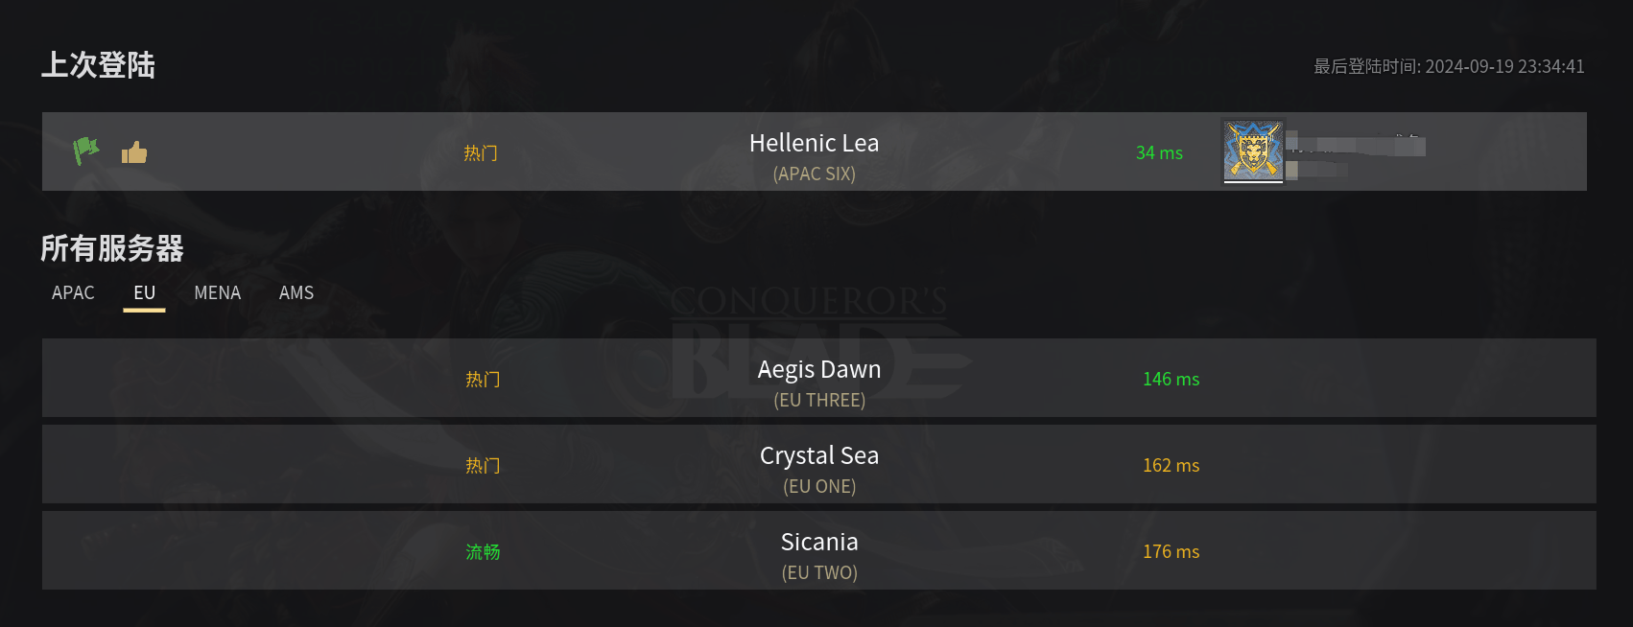Click the thumbs-up recommended icon
The height and width of the screenshot is (627, 1633).
134,152
